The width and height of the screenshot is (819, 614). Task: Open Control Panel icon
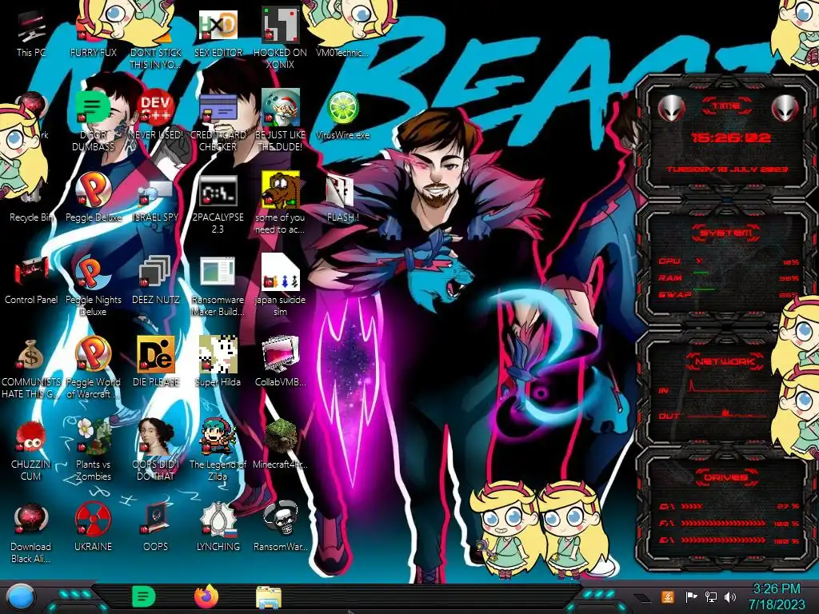tap(31, 281)
